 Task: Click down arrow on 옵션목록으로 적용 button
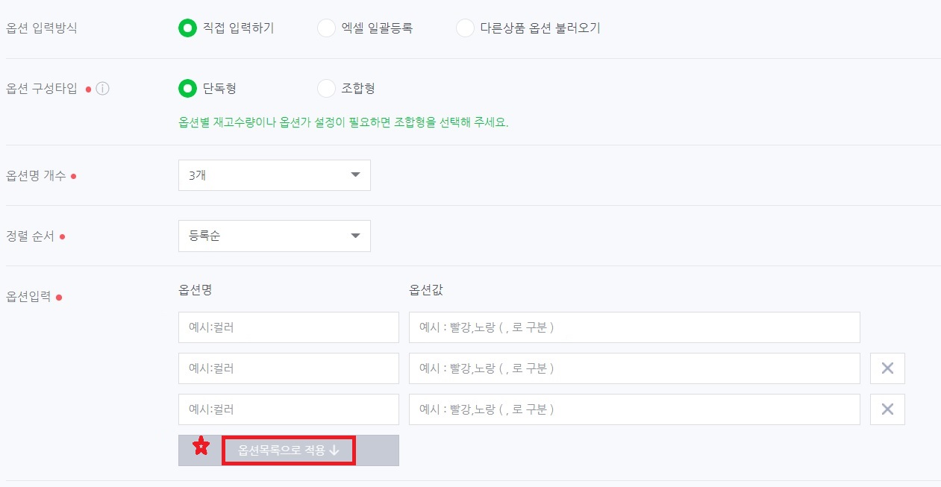(x=334, y=450)
